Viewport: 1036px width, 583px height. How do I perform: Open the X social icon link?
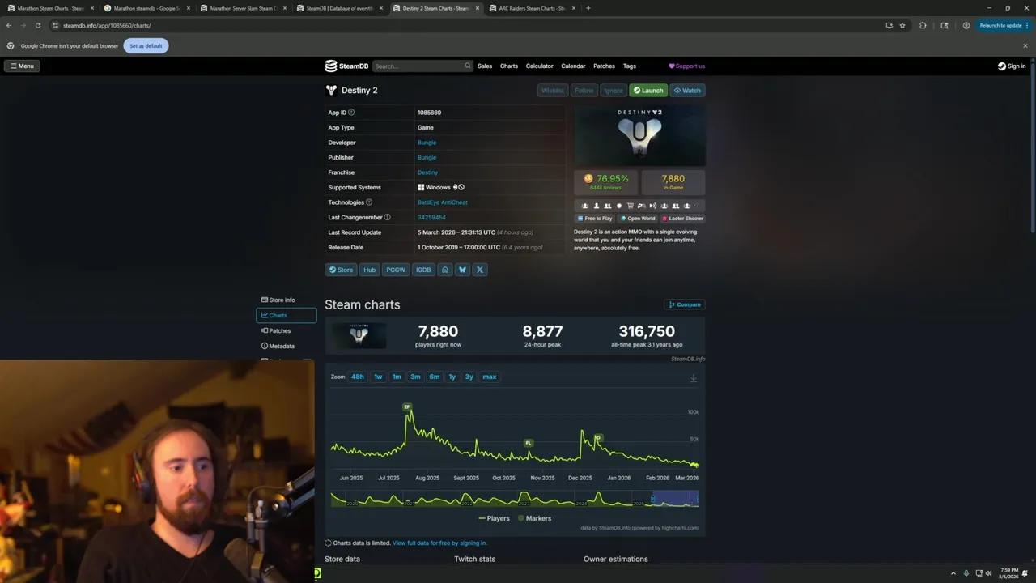(x=480, y=270)
